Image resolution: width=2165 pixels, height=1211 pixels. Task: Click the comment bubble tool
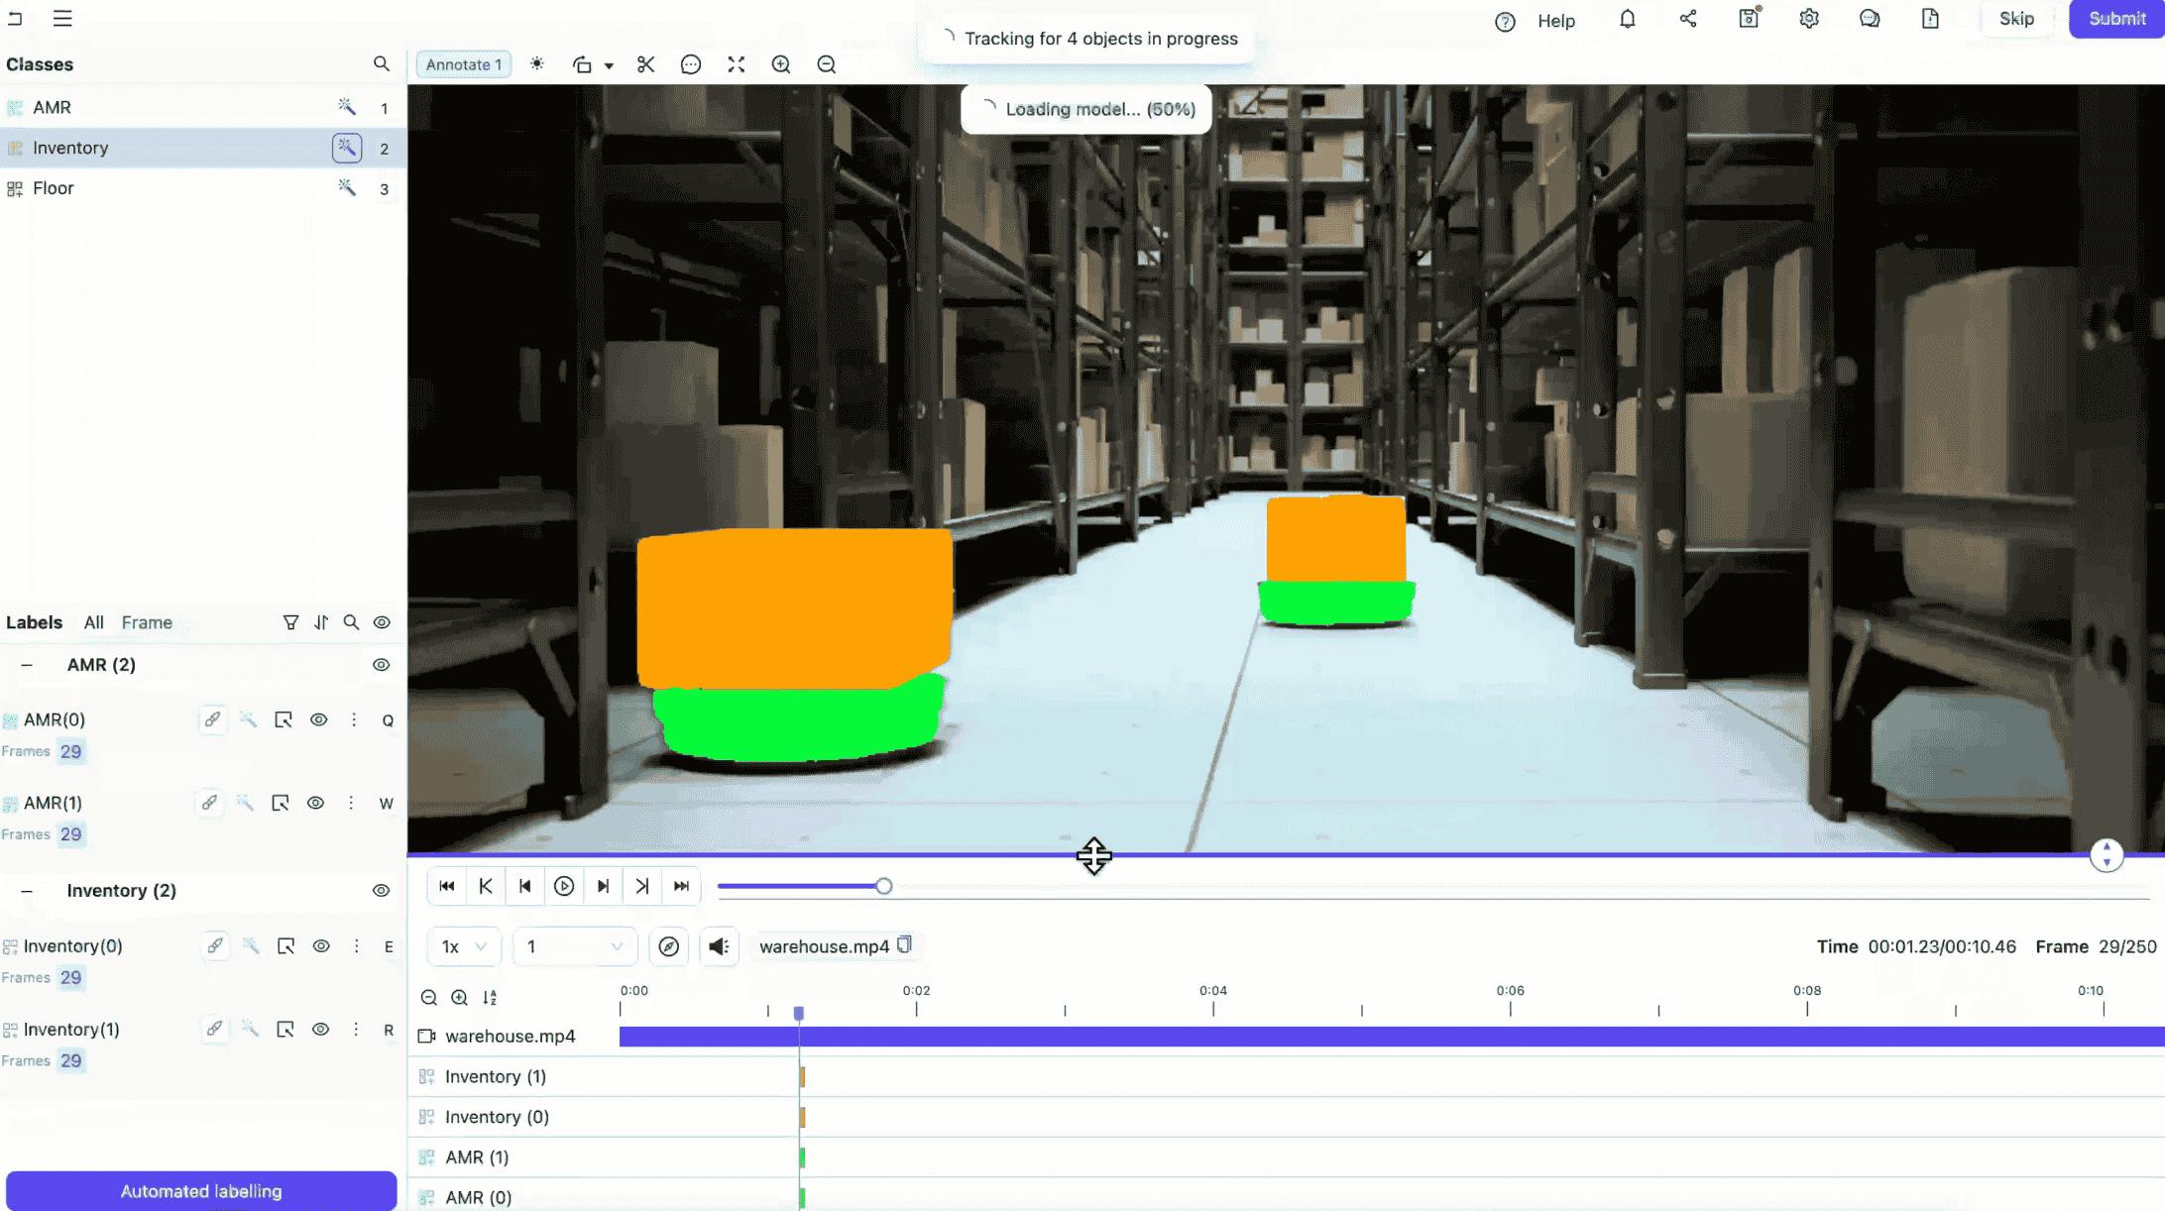(691, 63)
